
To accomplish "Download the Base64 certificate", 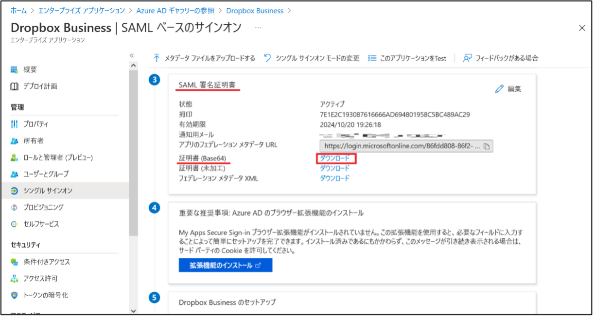I will click(335, 158).
